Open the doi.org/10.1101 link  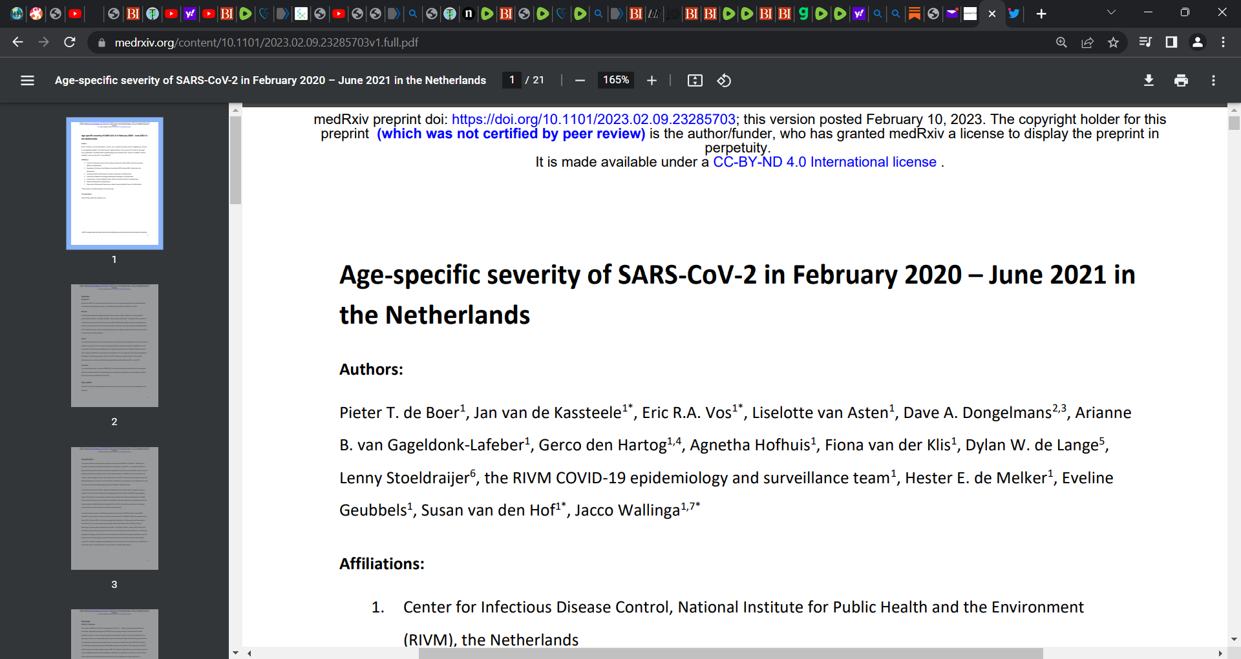point(593,120)
